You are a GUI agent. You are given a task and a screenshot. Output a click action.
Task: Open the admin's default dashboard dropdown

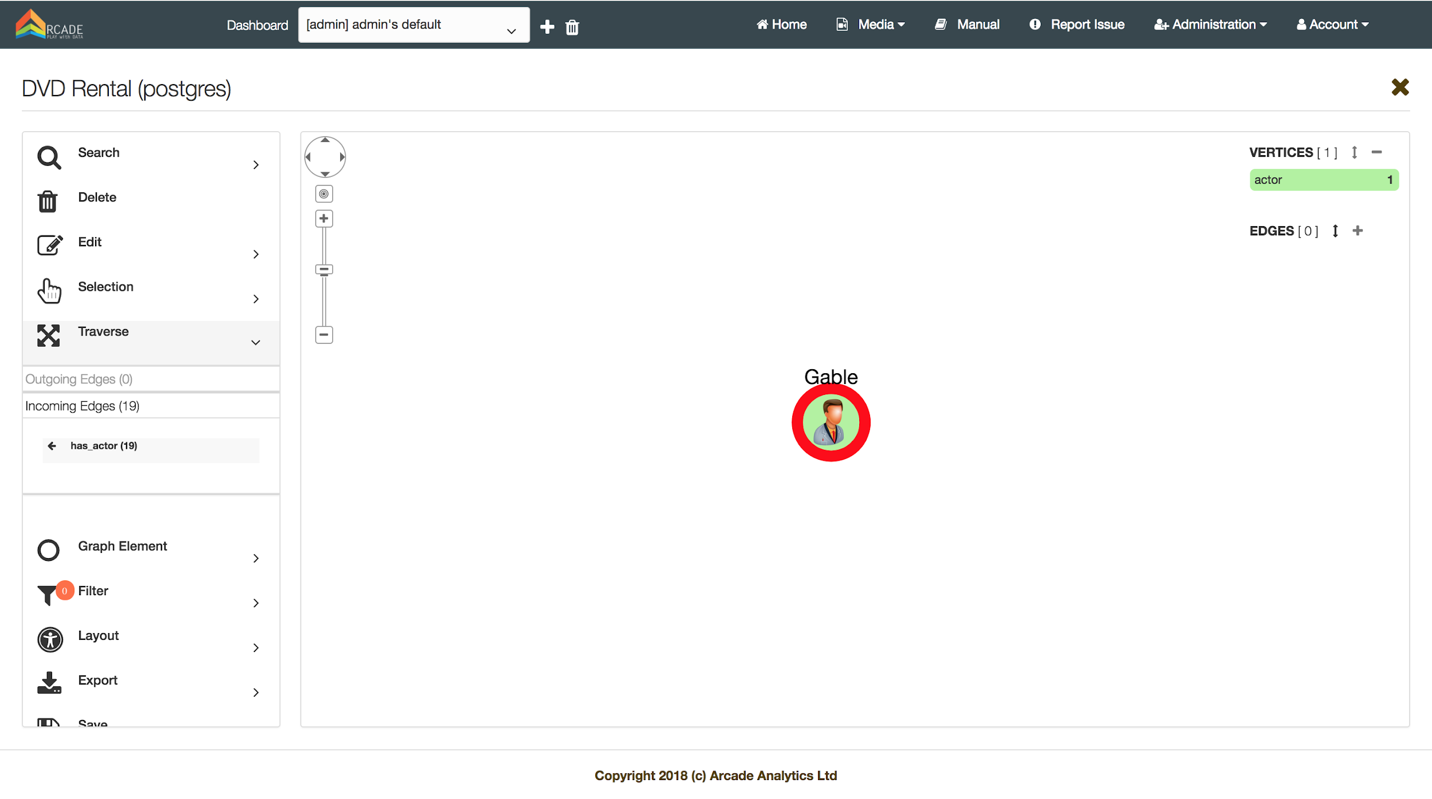point(414,25)
